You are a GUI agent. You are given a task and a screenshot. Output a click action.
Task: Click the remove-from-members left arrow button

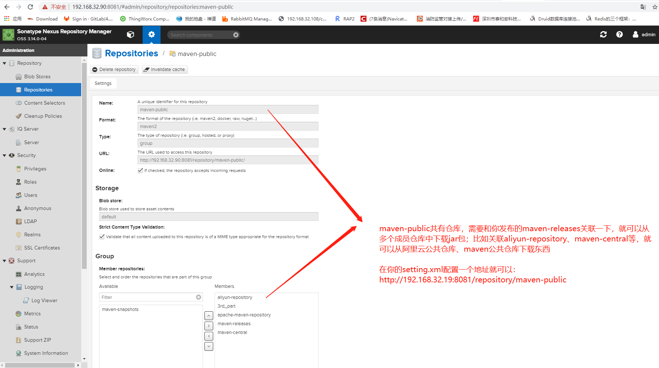[209, 336]
